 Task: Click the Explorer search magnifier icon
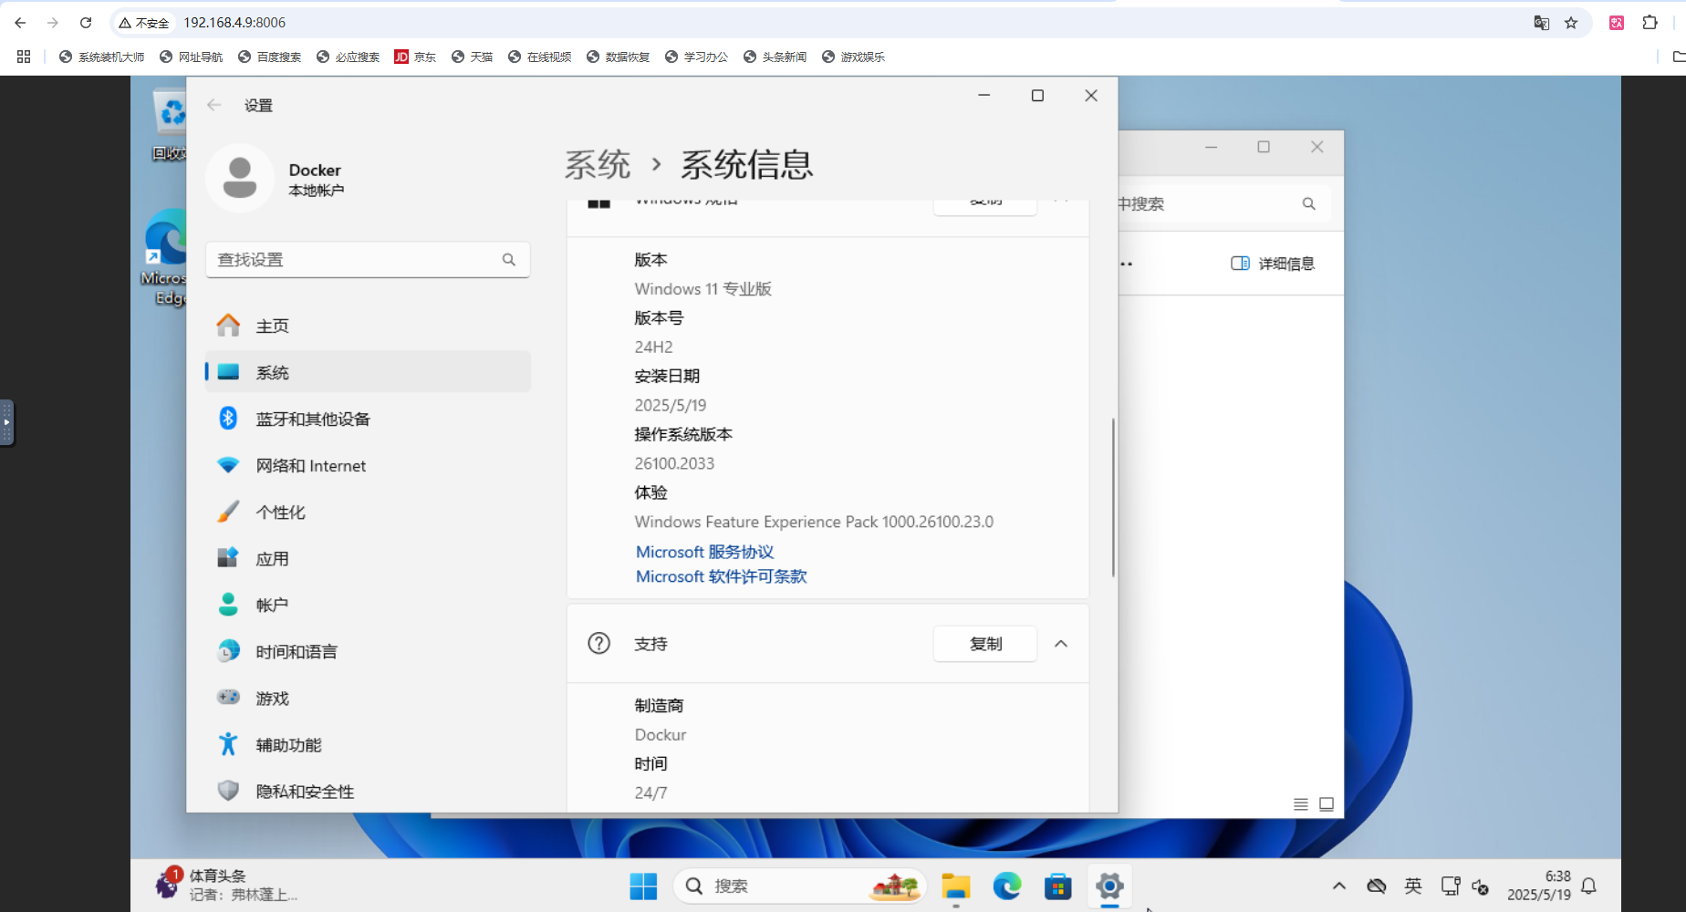1308,203
